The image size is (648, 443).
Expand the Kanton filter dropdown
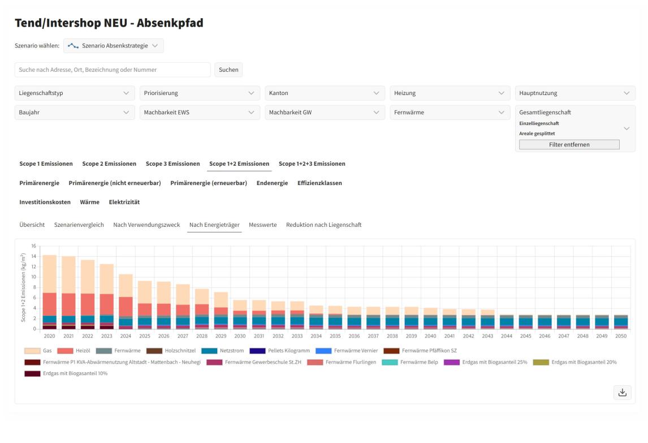(325, 93)
